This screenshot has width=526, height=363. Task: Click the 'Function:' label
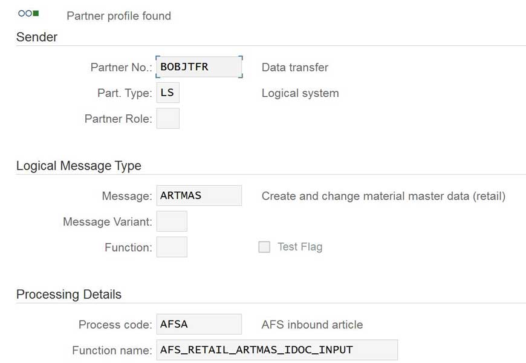(x=129, y=247)
